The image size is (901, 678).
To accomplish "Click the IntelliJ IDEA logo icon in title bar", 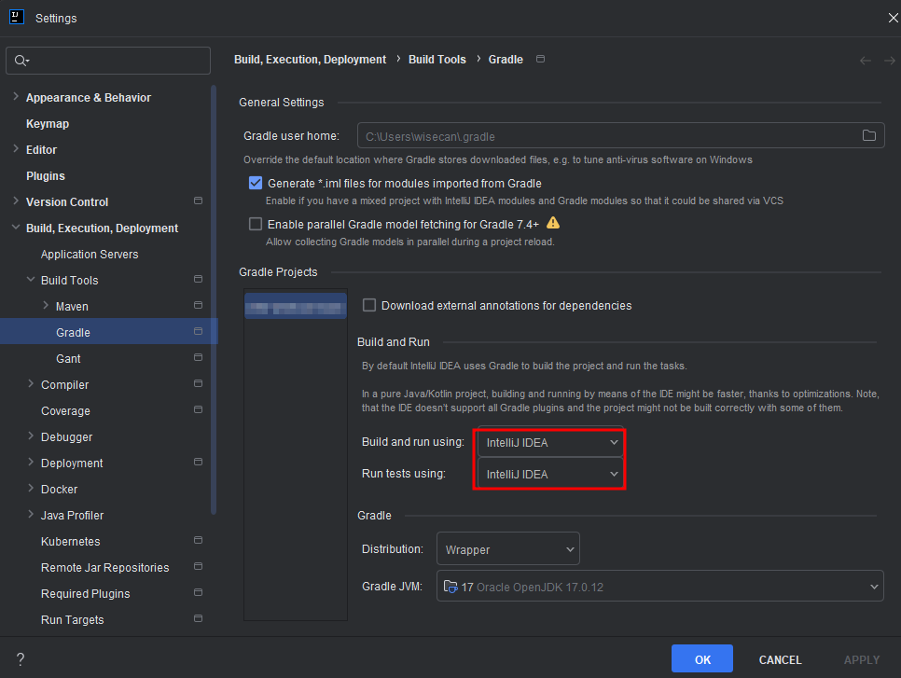I will [x=17, y=17].
